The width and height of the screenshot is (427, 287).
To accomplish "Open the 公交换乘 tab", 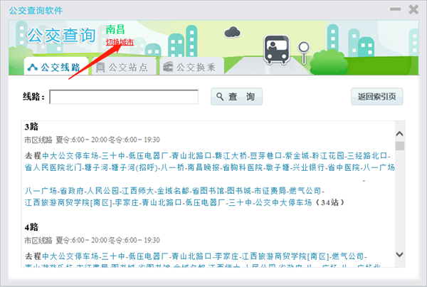I will pyautogui.click(x=191, y=66).
